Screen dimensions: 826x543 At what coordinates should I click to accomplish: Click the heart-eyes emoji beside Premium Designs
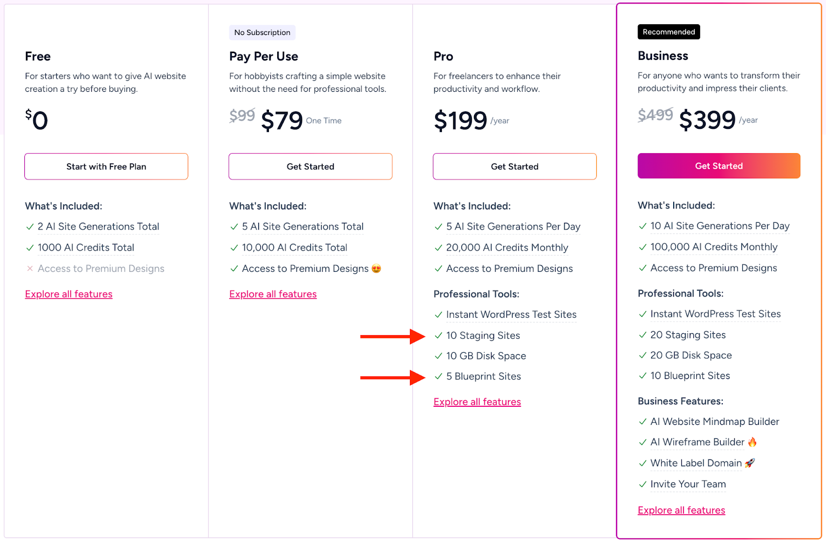click(377, 269)
